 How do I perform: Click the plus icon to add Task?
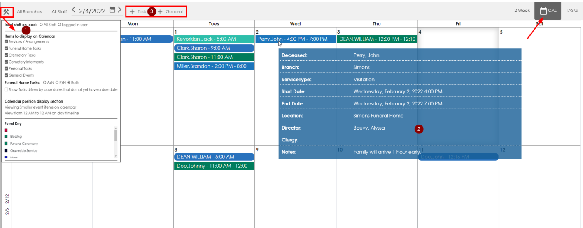point(132,12)
